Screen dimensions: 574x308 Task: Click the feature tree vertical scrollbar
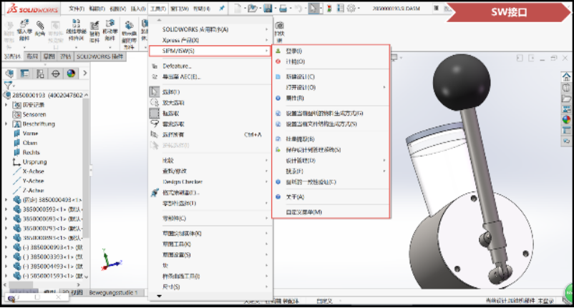pyautogui.click(x=86, y=168)
